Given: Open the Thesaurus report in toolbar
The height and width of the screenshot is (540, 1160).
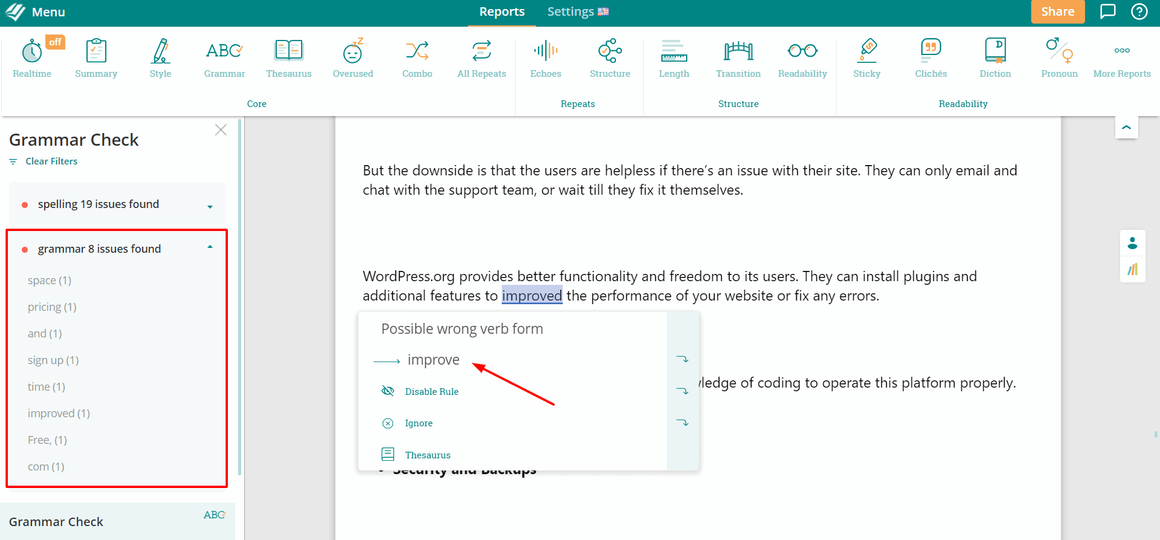Looking at the screenshot, I should tap(288, 58).
